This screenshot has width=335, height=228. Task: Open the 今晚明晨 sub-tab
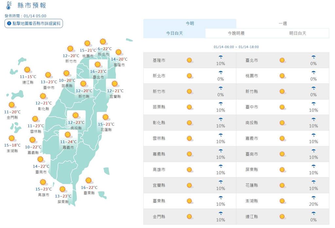236,33
